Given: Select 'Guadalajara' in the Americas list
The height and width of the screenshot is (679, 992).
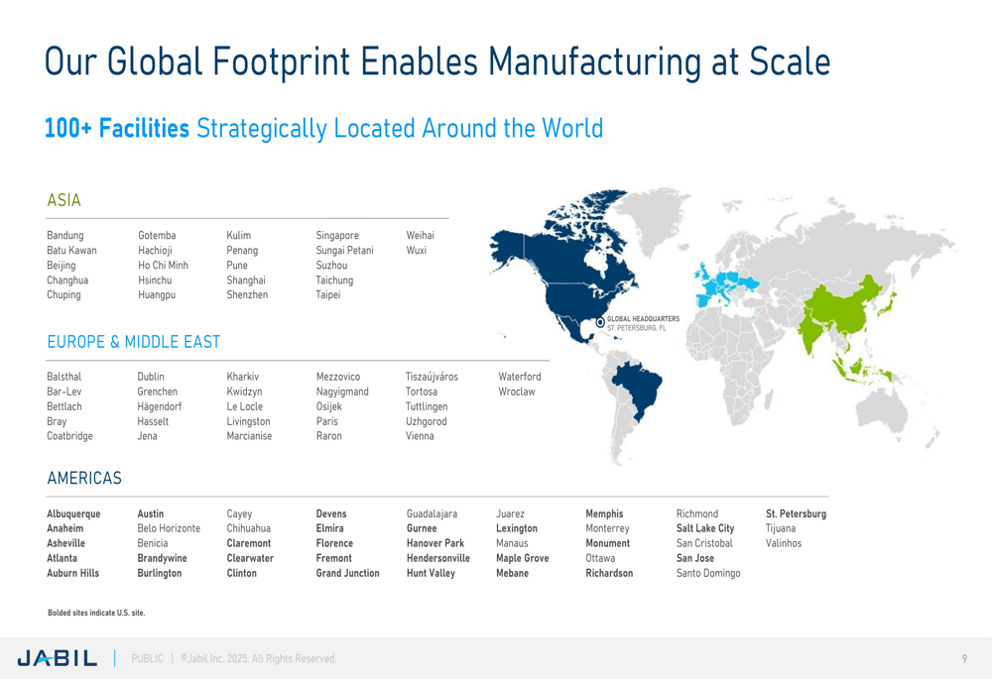Looking at the screenshot, I should (x=432, y=514).
